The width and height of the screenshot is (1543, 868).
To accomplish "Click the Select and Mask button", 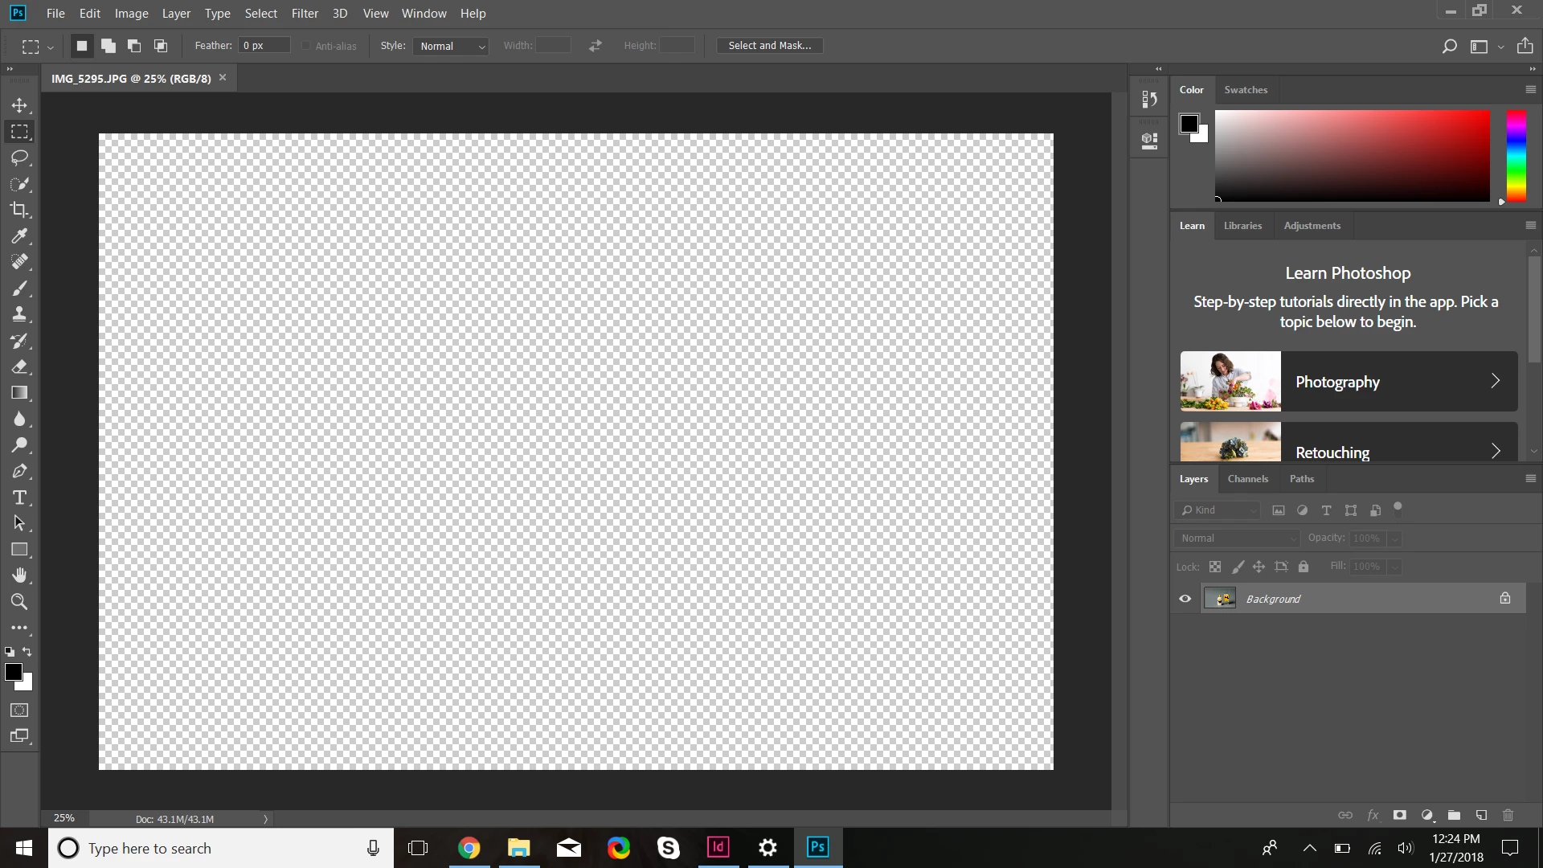I will tap(769, 46).
